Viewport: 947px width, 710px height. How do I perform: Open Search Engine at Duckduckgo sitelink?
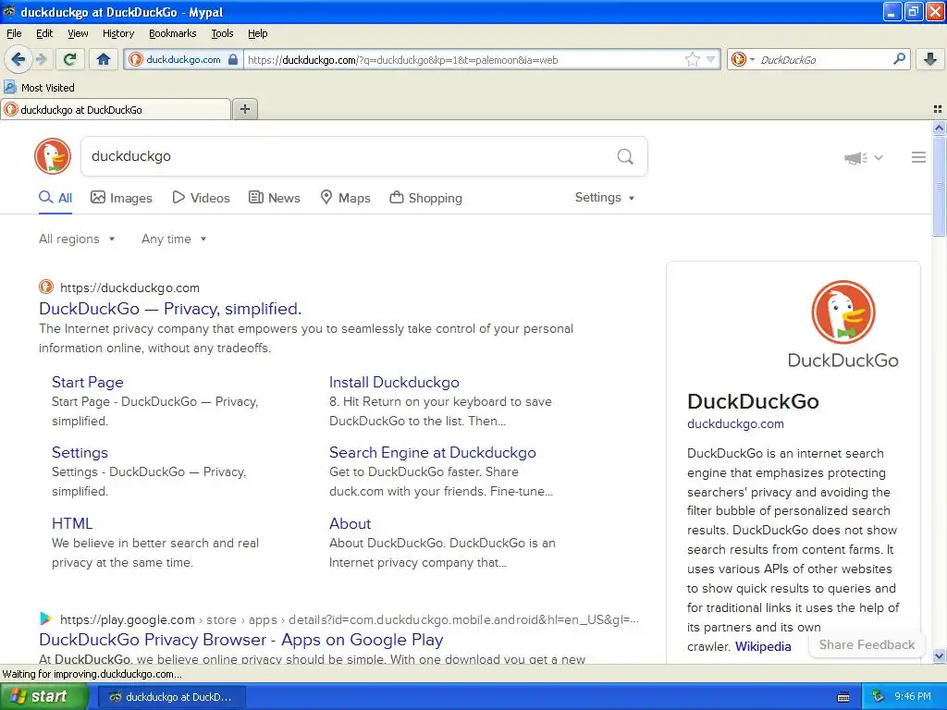coord(433,453)
